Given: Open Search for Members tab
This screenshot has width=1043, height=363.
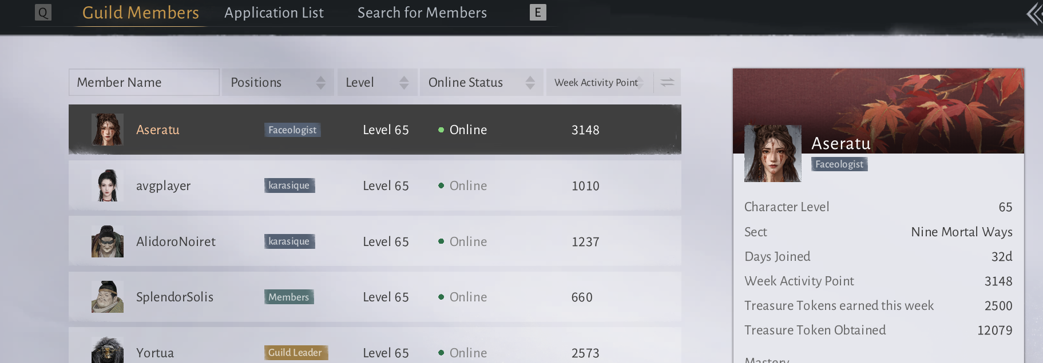Looking at the screenshot, I should [422, 13].
